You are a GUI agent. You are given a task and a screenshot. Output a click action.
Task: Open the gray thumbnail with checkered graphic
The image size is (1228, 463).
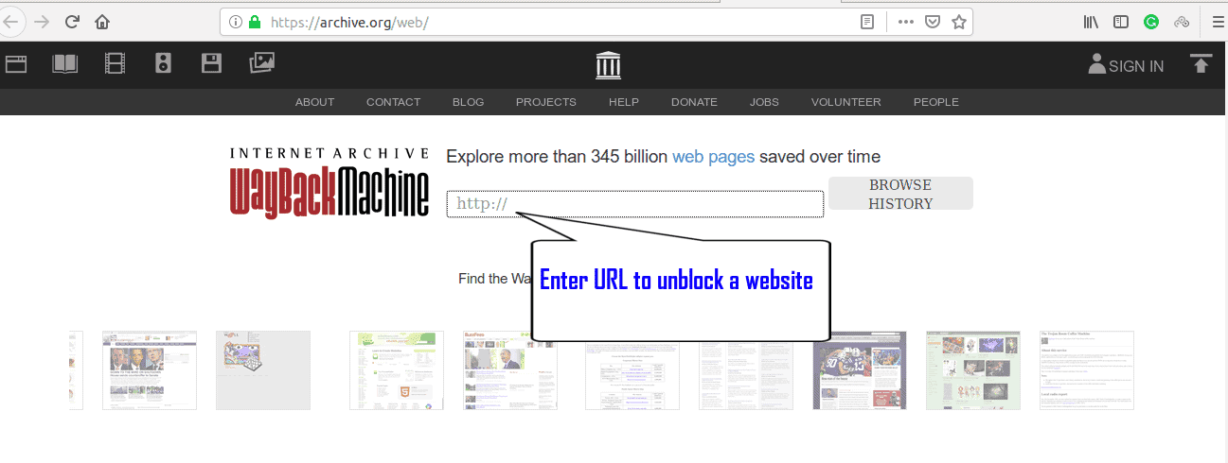click(263, 370)
